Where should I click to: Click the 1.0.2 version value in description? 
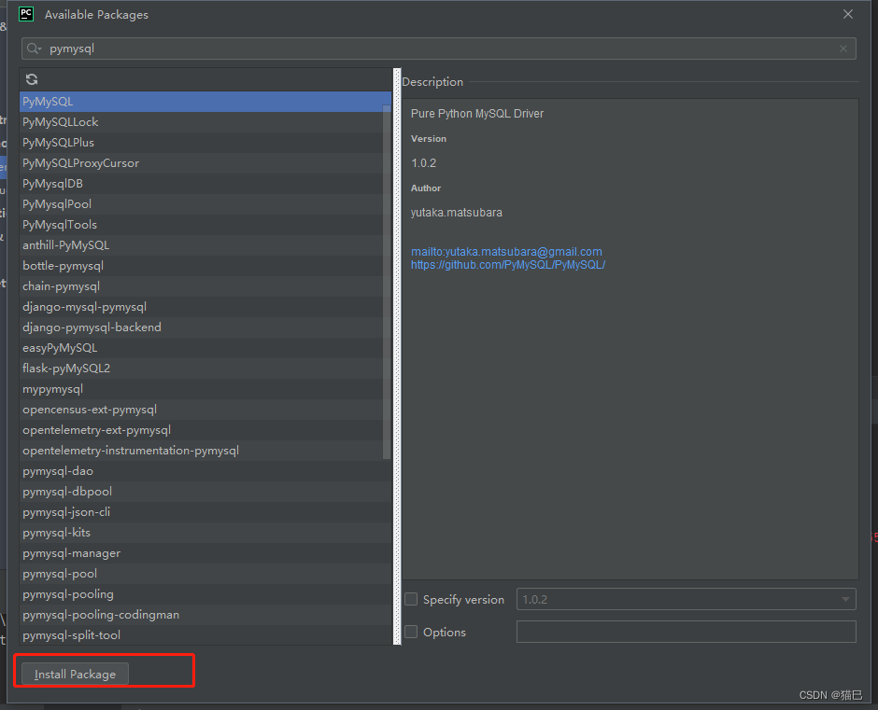pos(423,163)
